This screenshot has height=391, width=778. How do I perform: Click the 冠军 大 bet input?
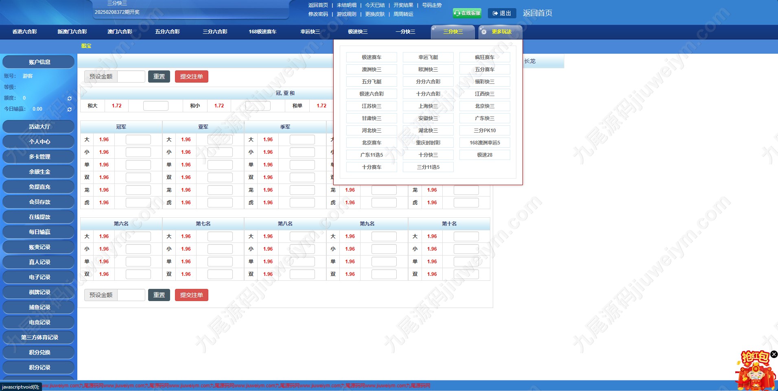coord(138,140)
